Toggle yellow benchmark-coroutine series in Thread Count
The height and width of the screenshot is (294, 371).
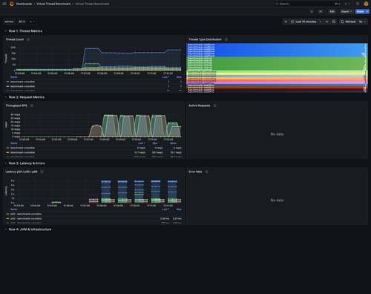[x=22, y=86]
